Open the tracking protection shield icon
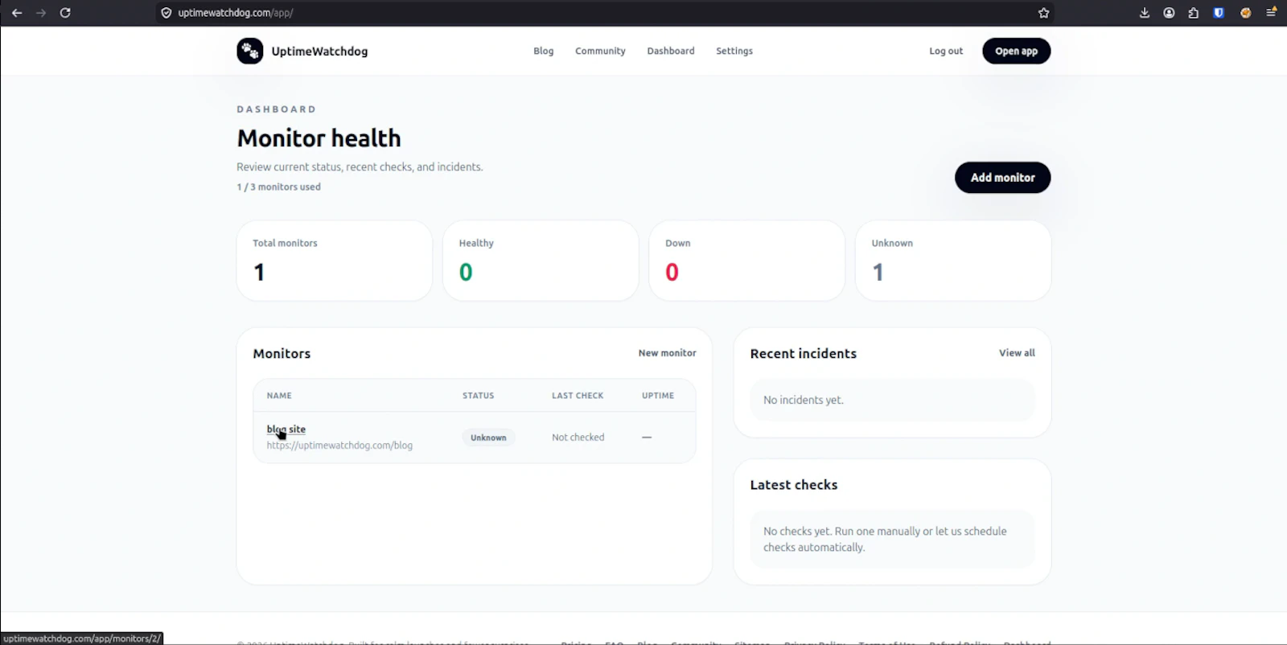The width and height of the screenshot is (1287, 645). click(167, 13)
